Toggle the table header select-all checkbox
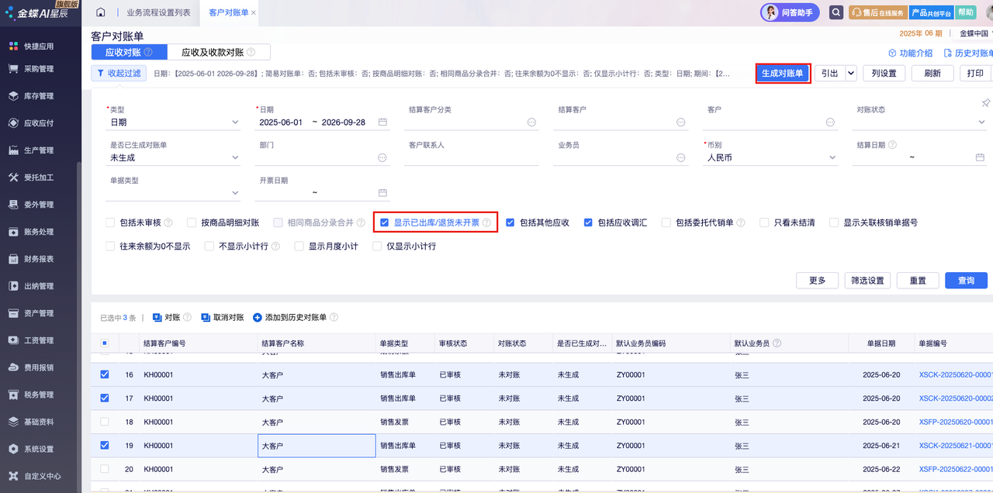Screen dimensions: 993x493 (105, 343)
